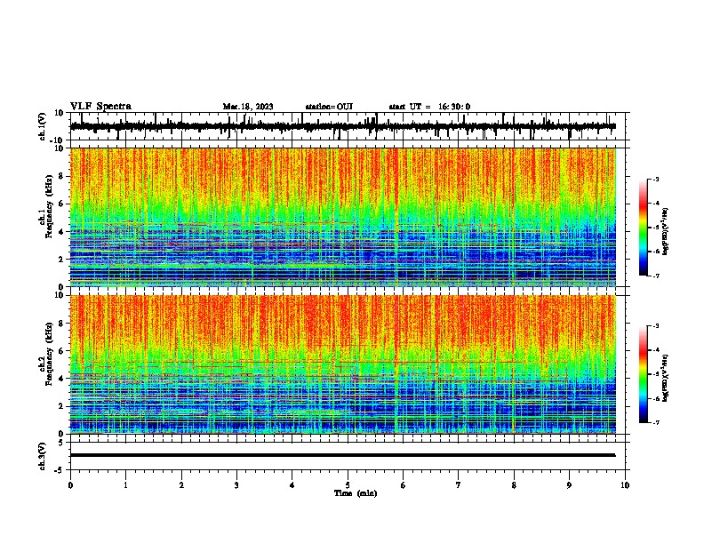Select the date label 'Mar.18, 2023'
This screenshot has height=544, width=704.
[248, 107]
